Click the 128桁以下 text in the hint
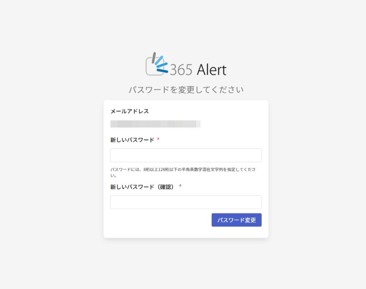Viewport: 366px width, 289px height. (x=166, y=169)
